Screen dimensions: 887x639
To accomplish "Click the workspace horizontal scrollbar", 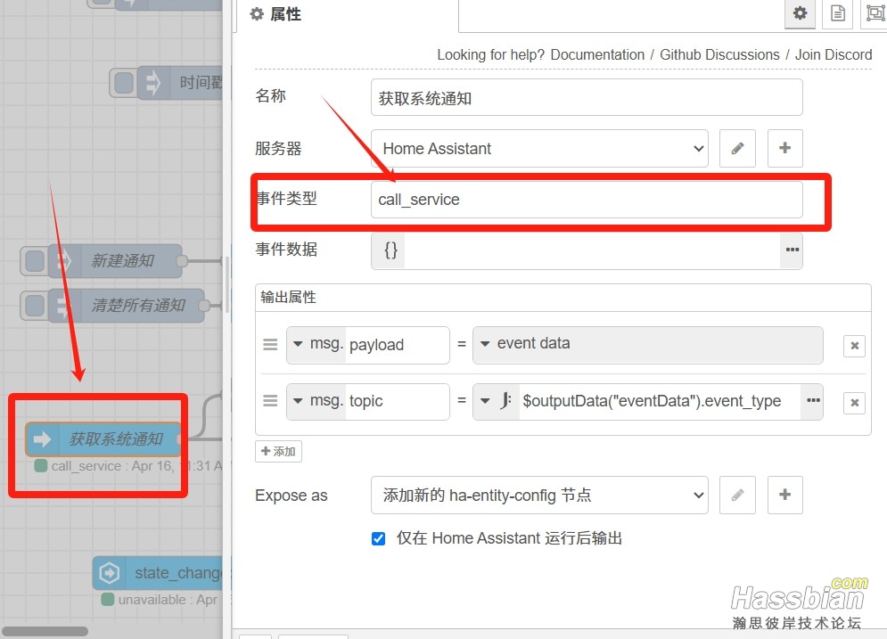I will pyautogui.click(x=45, y=631).
